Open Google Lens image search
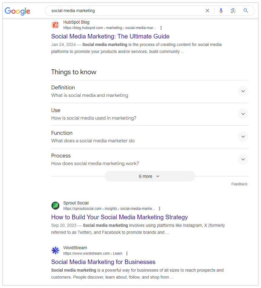This screenshot has height=288, width=261. pyautogui.click(x=233, y=11)
